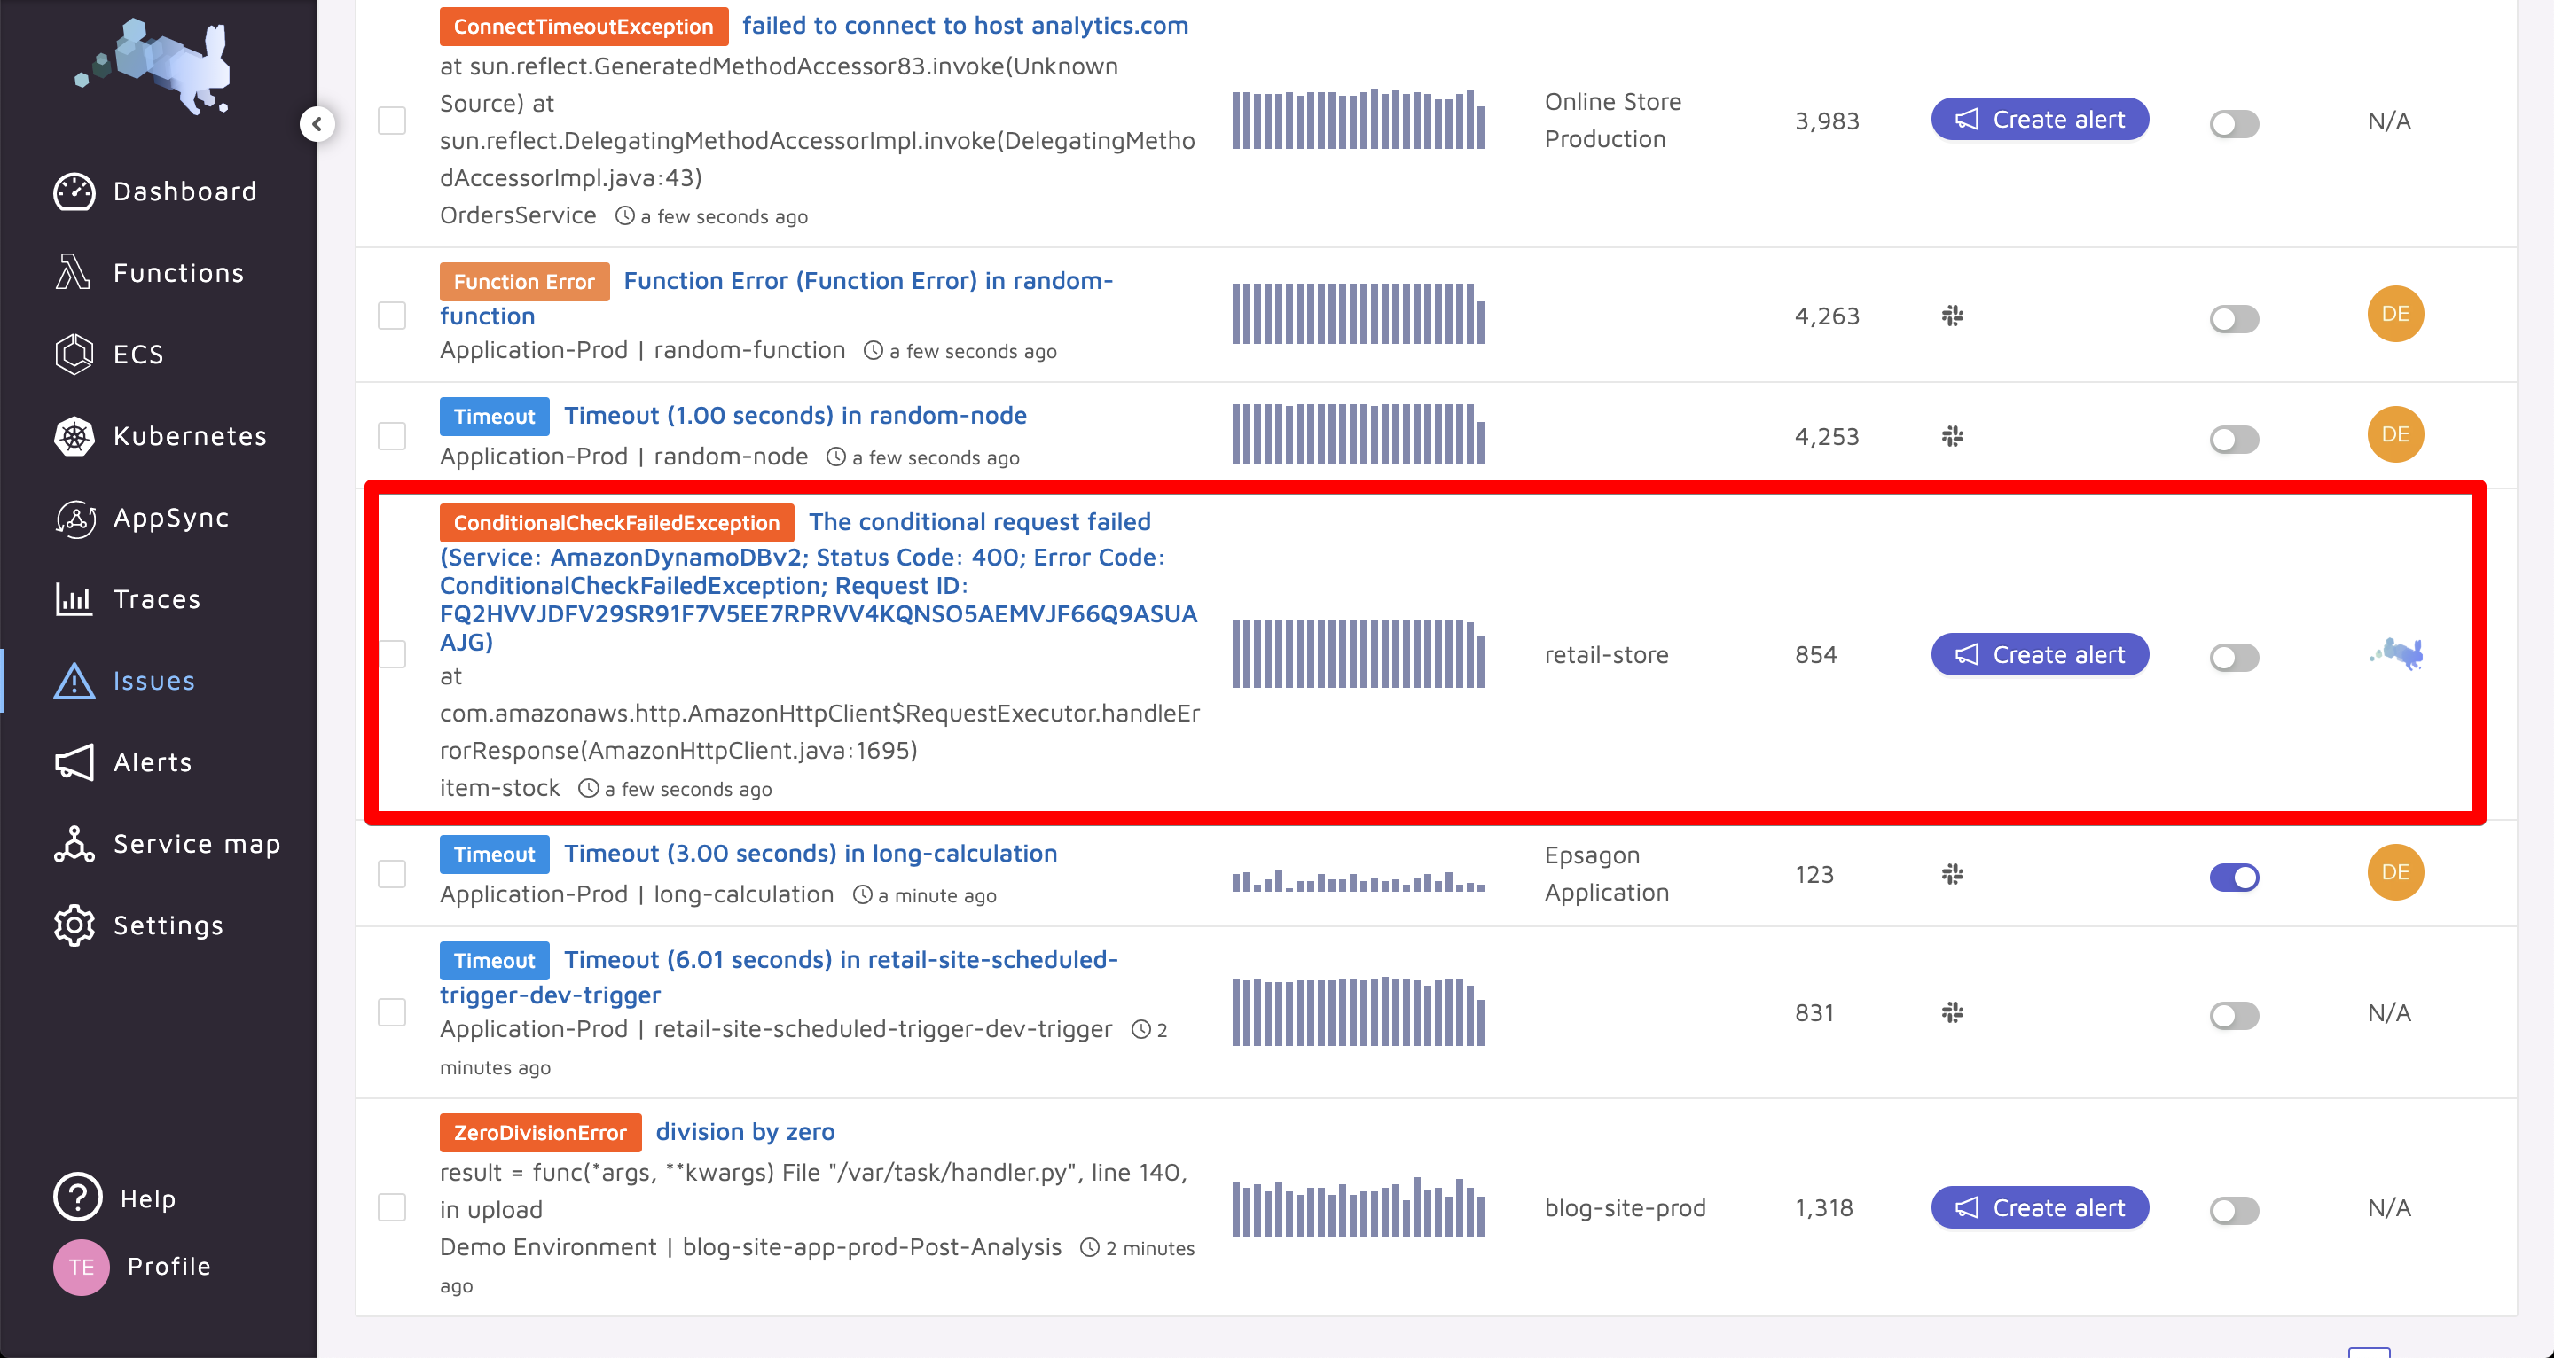Toggle the switch on the retail-site-scheduled-trigger row
The image size is (2554, 1358).
pyautogui.click(x=2235, y=1015)
